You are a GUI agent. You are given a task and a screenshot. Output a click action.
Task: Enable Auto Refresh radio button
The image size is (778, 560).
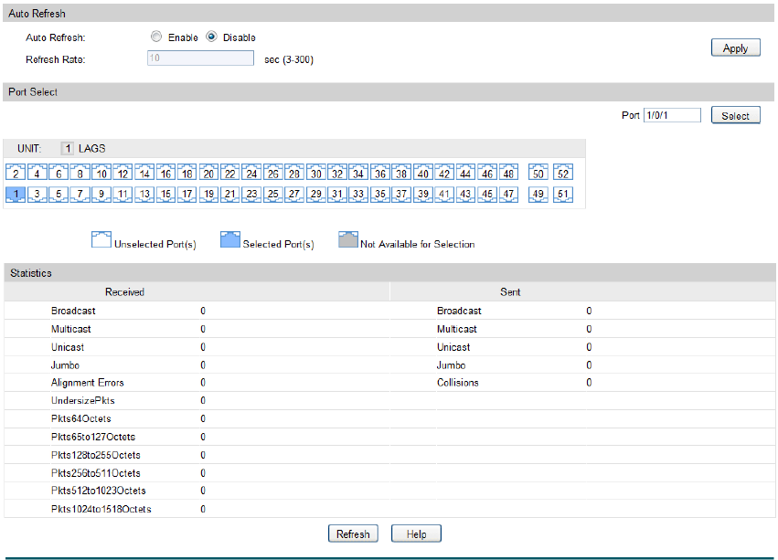tap(156, 37)
